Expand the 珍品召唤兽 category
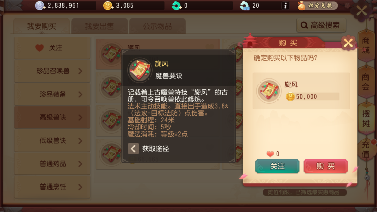 click(x=52, y=71)
